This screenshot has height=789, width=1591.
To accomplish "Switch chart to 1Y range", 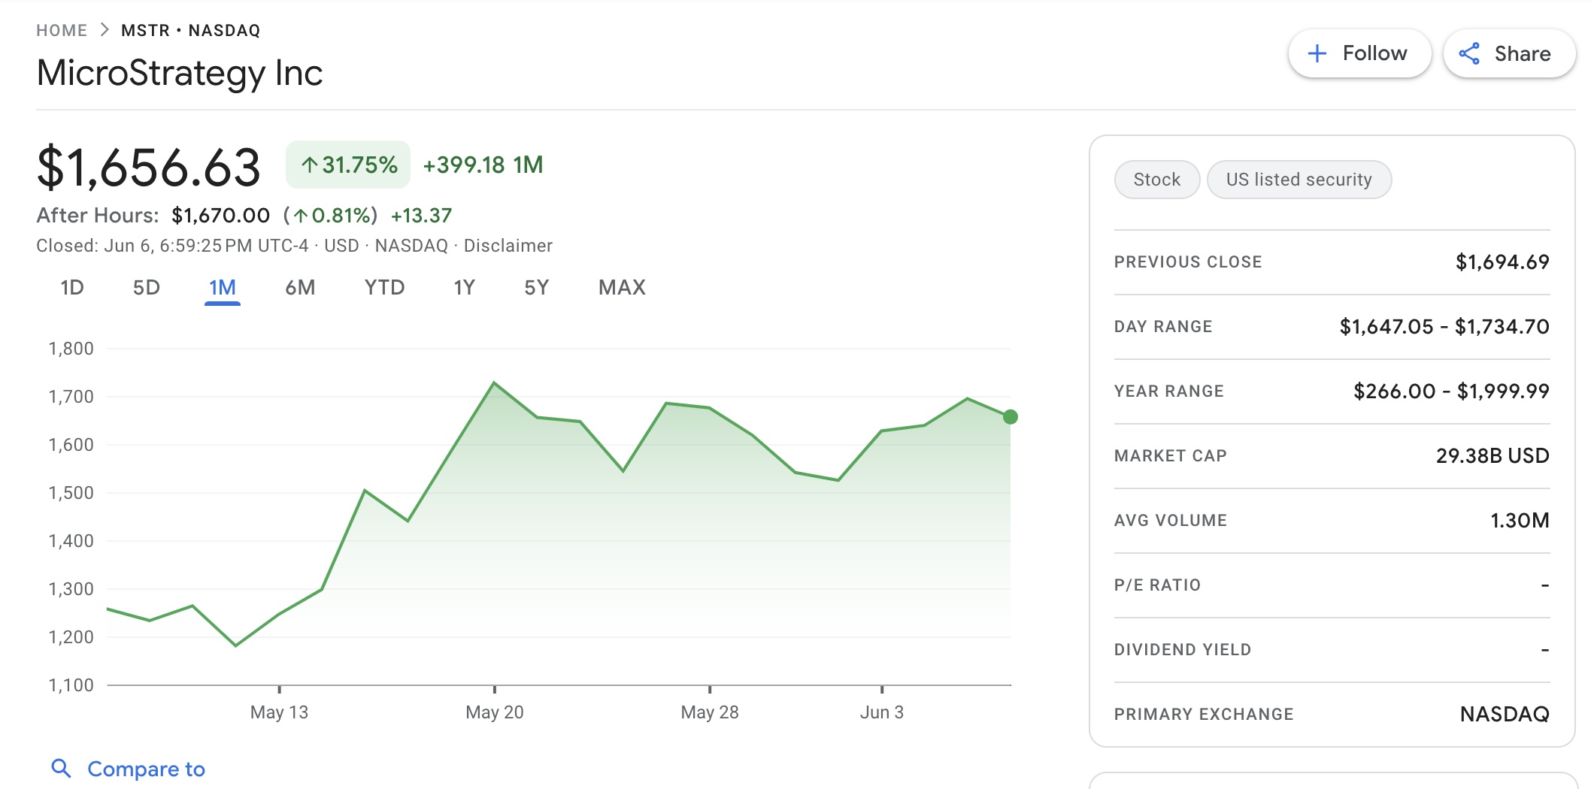I will [465, 288].
